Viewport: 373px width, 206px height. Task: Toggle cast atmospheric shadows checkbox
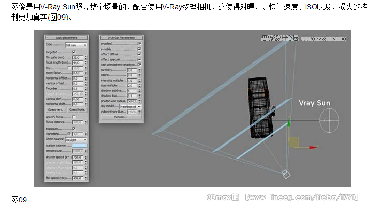139,65
